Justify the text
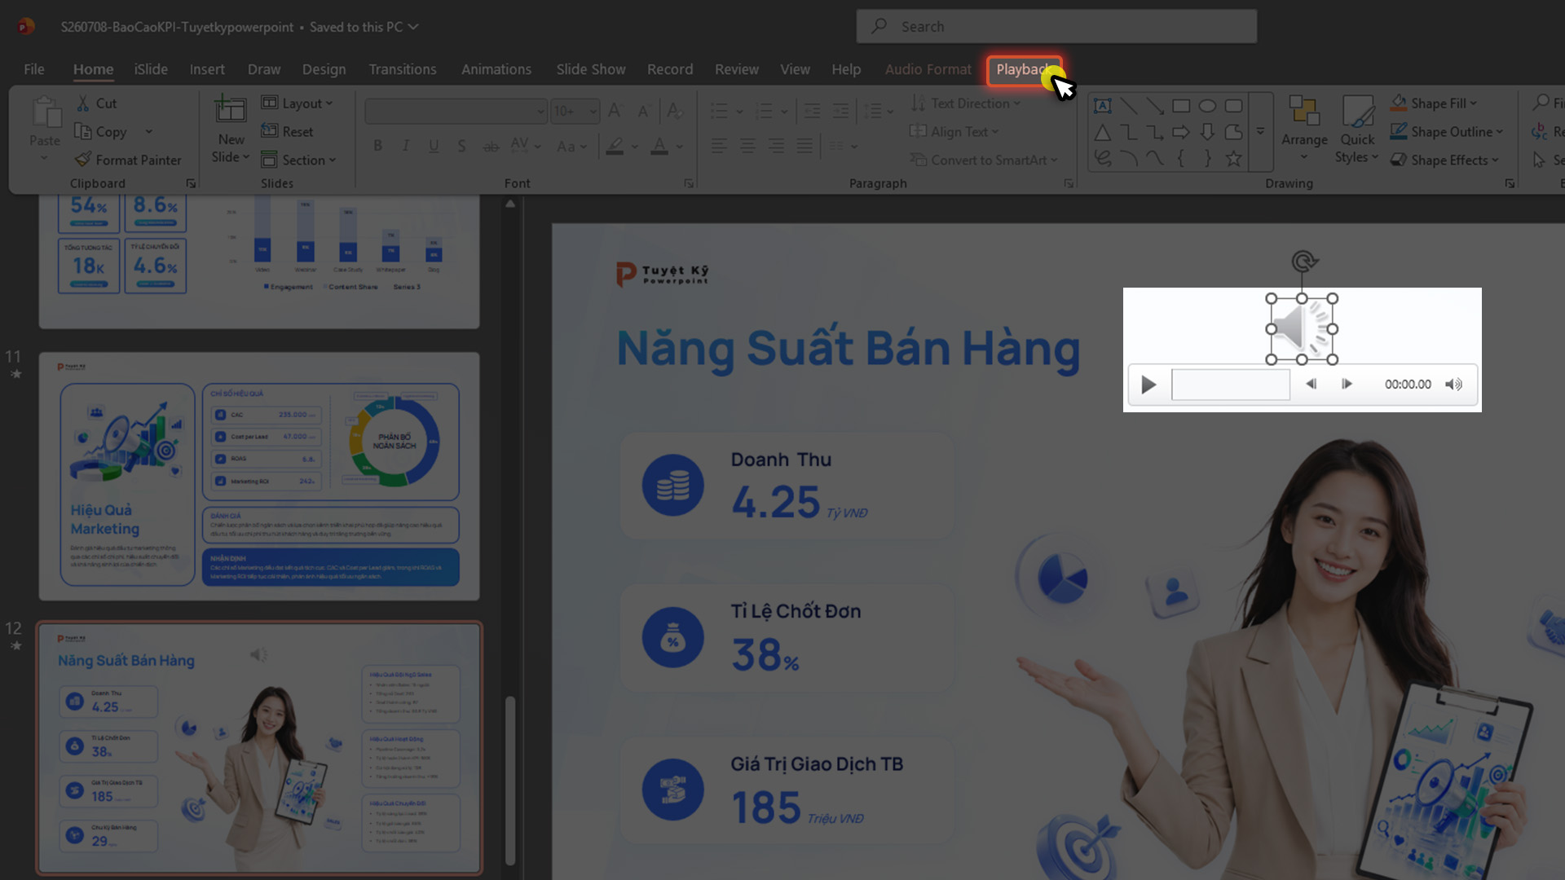This screenshot has width=1565, height=880. point(804,147)
